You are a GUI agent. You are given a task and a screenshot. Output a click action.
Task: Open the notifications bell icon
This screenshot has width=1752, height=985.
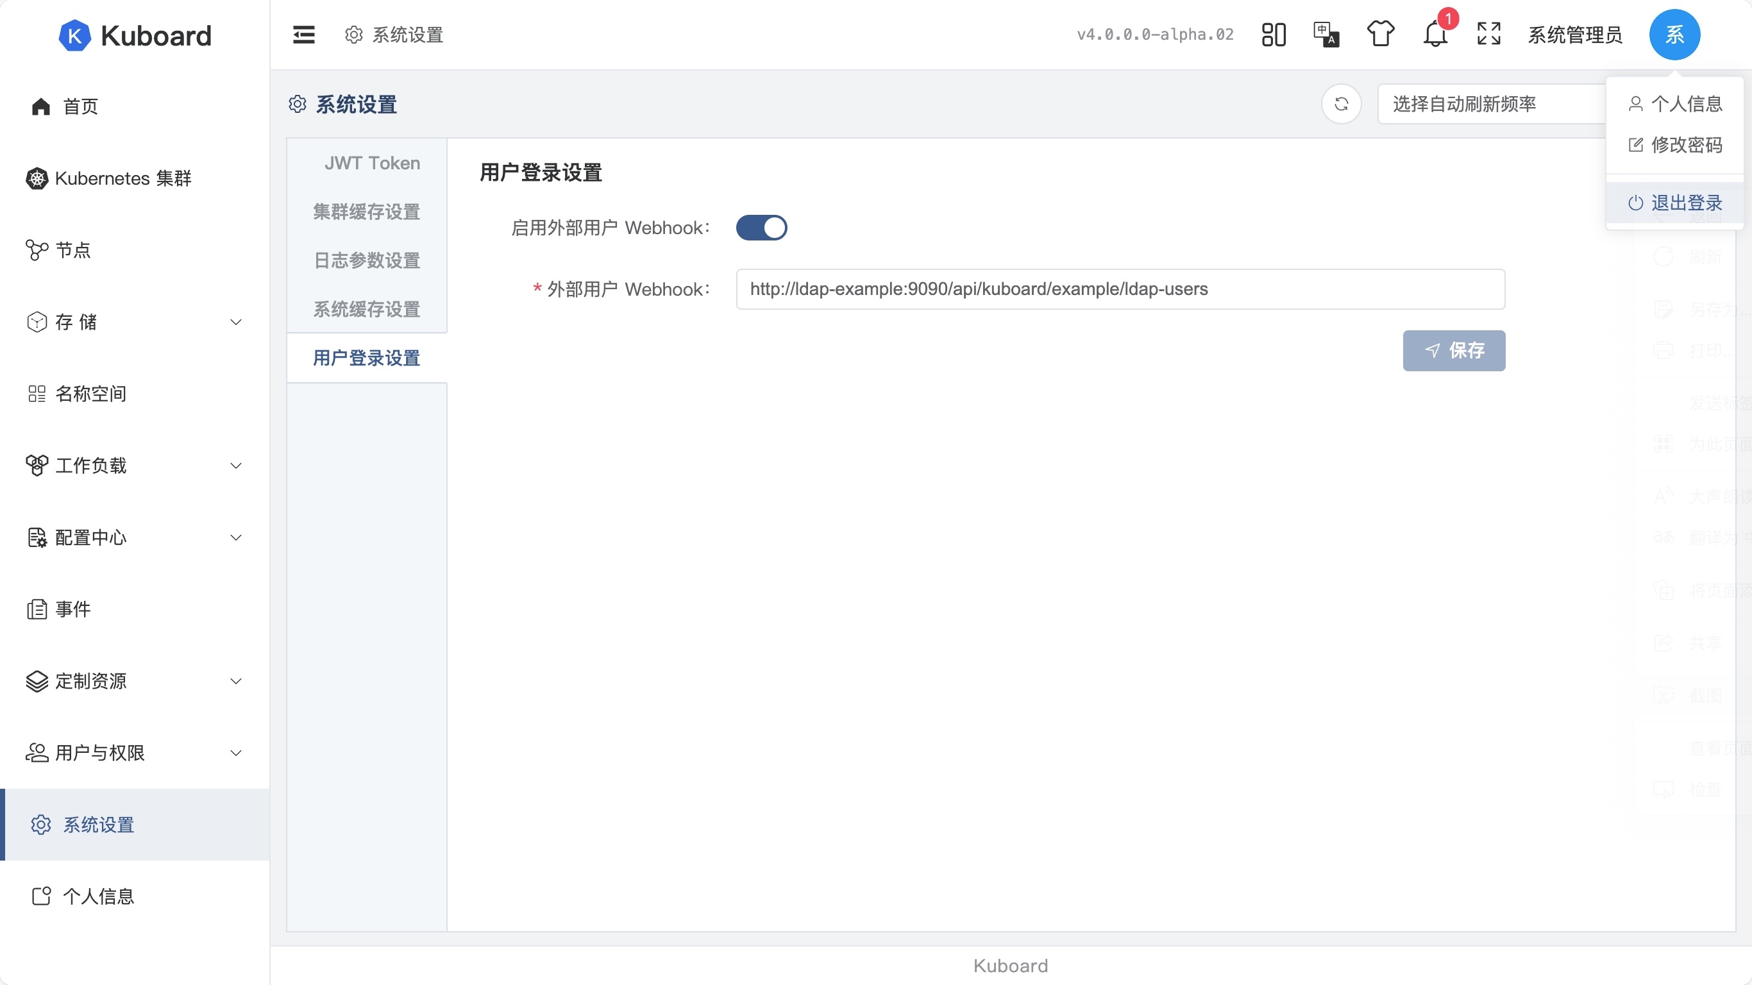pos(1435,35)
